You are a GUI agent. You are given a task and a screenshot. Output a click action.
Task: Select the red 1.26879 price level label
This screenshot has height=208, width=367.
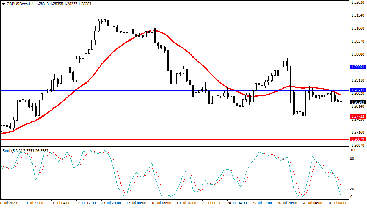[x=357, y=139]
